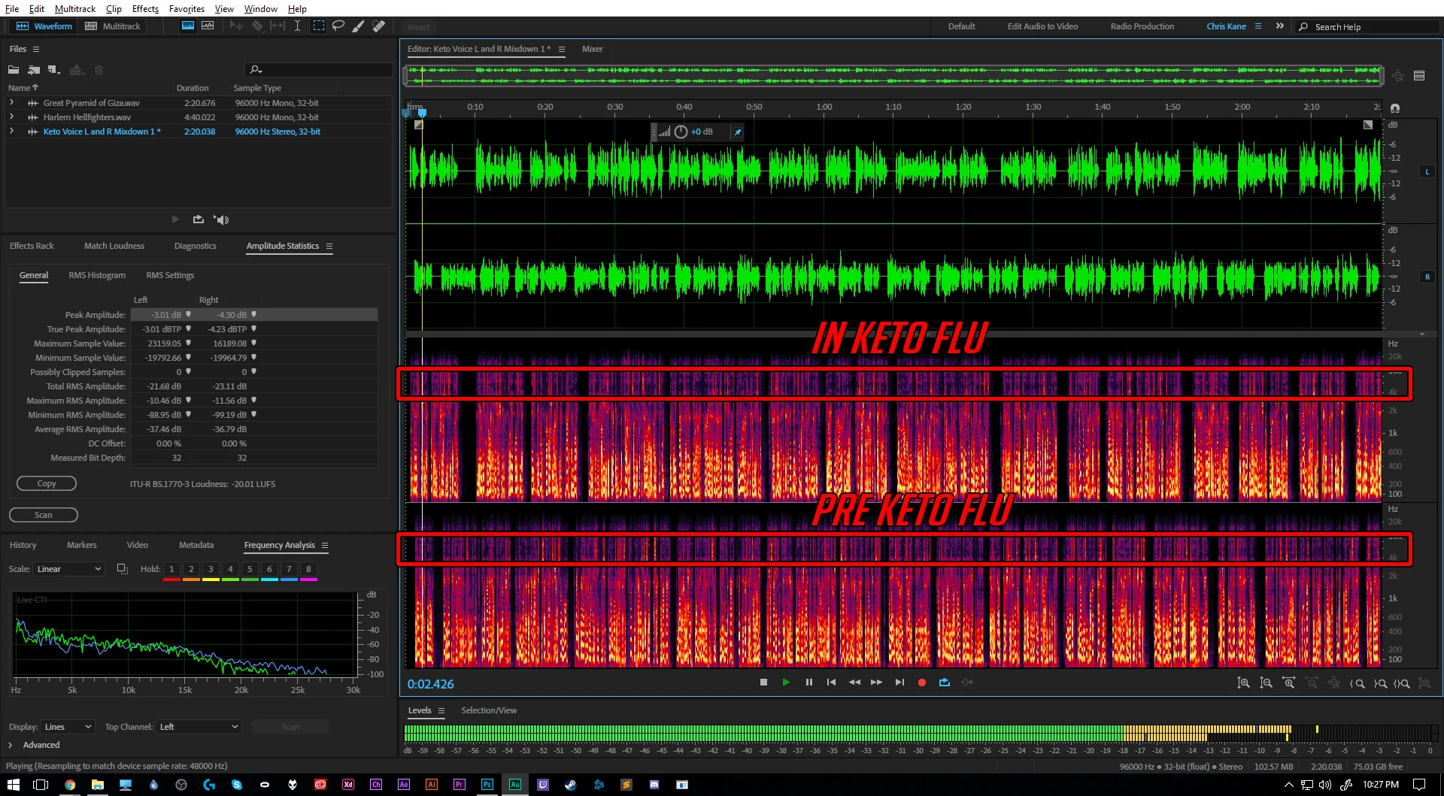Switch to the Effects Rack tab

tap(32, 246)
